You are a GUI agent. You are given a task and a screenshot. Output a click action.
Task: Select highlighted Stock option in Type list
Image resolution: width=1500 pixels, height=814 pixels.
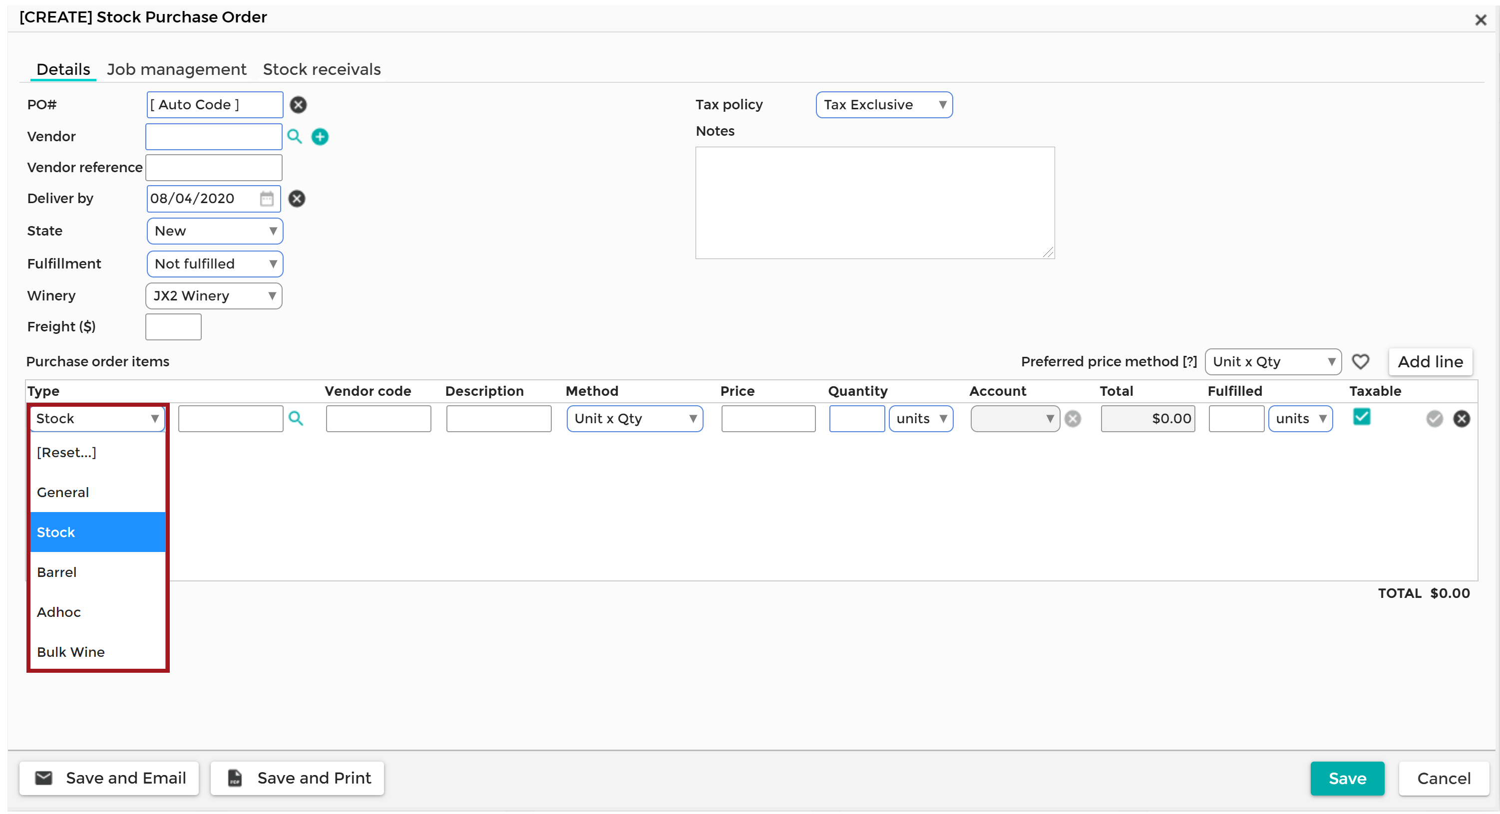[98, 533]
